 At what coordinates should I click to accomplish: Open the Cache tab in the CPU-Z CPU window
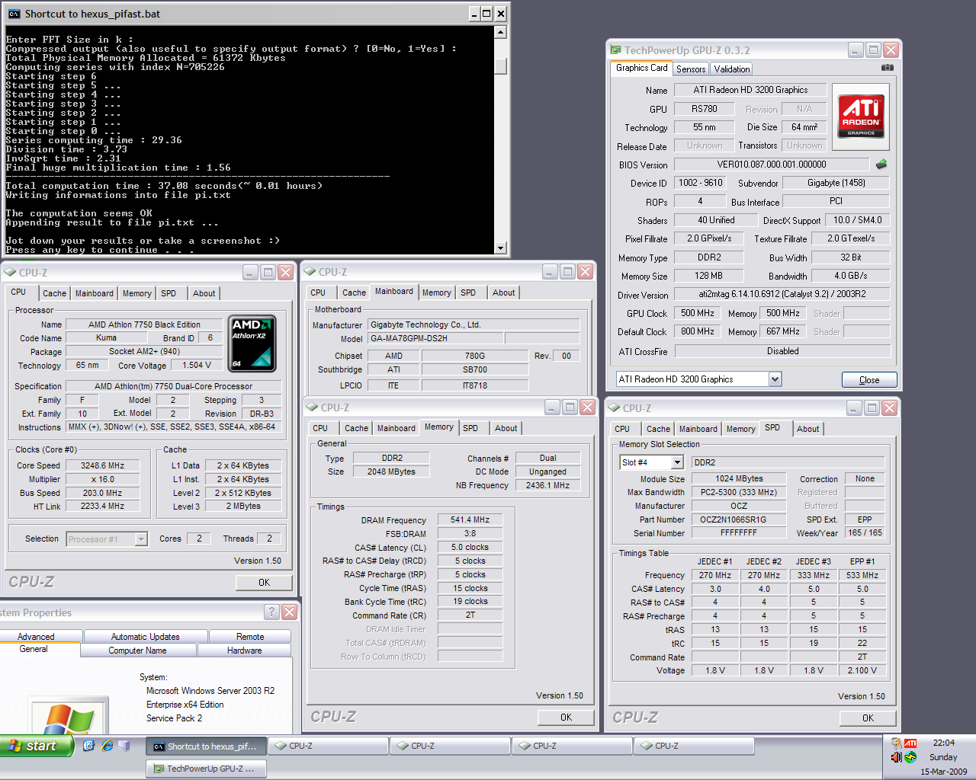pos(54,293)
